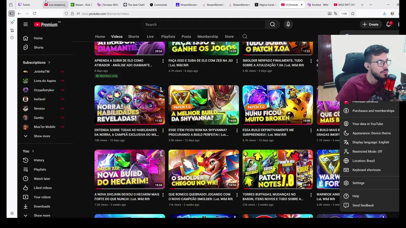The height and width of the screenshot is (228, 406).
Task: Open Your videos
Action: tap(45, 197)
